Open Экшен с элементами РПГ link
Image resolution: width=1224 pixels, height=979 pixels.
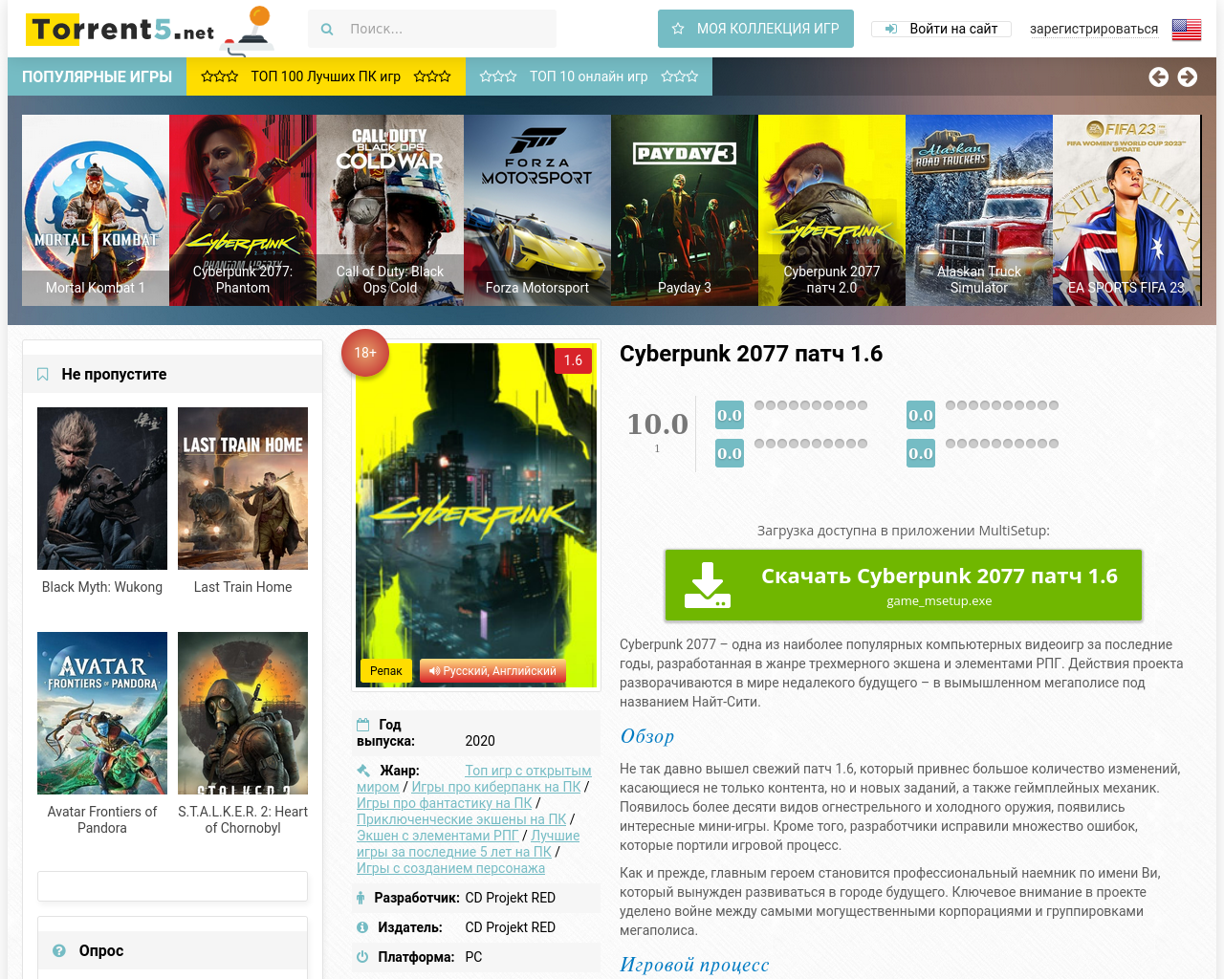pyautogui.click(x=437, y=836)
